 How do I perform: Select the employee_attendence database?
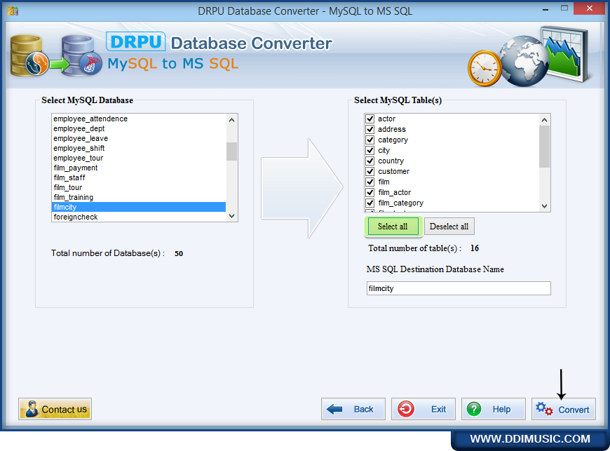tap(139, 119)
